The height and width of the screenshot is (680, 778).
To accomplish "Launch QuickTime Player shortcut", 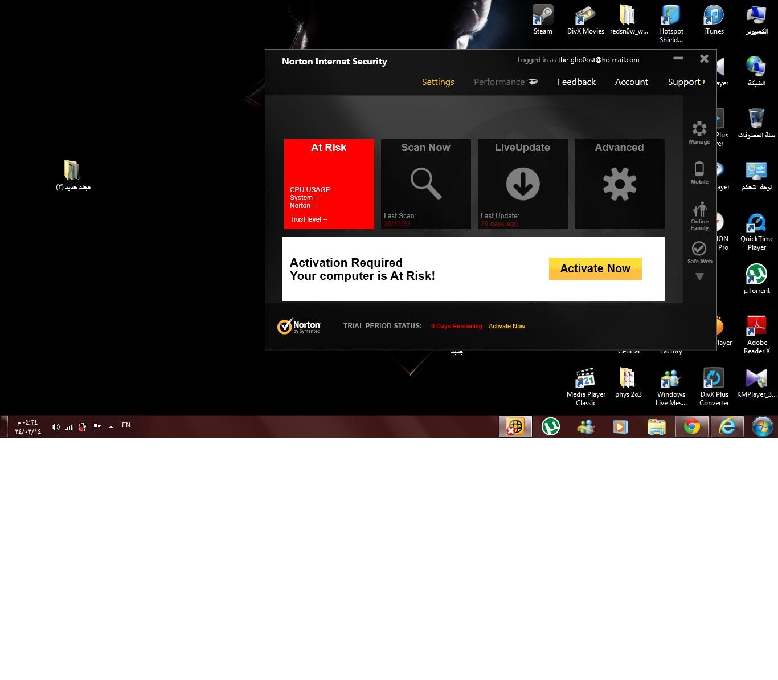I will [x=756, y=232].
